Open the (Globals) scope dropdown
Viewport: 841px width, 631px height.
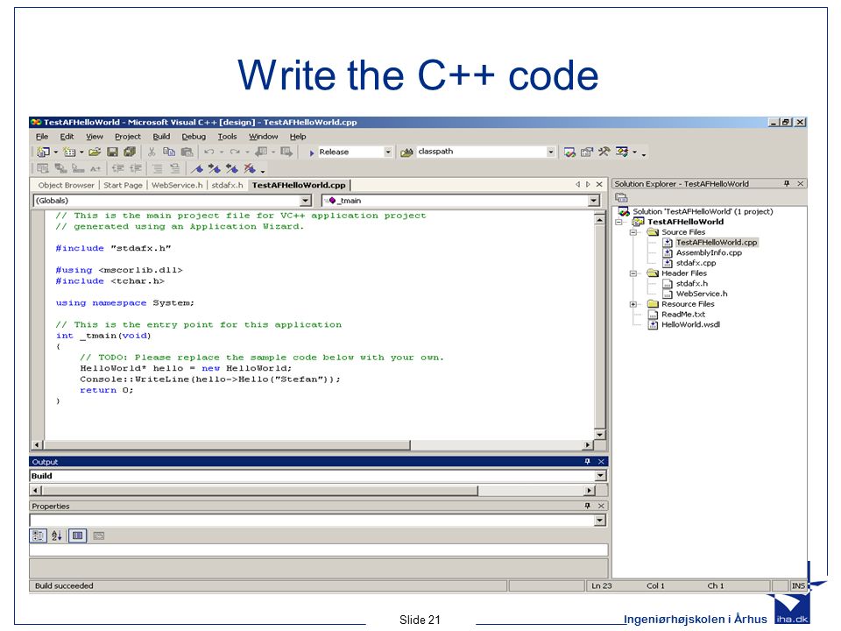pos(306,201)
